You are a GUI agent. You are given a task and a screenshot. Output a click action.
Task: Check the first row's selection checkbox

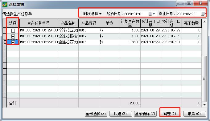pyautogui.click(x=13, y=30)
